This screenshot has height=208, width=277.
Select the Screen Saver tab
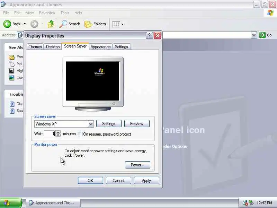(75, 46)
